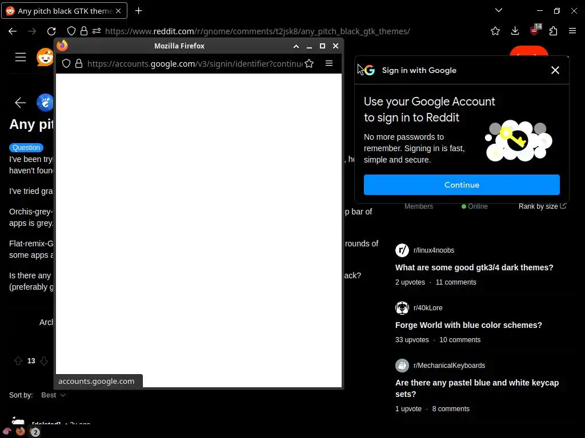Select the 'Any pitch black GTK theme' tab
This screenshot has width=585, height=438.
64,11
